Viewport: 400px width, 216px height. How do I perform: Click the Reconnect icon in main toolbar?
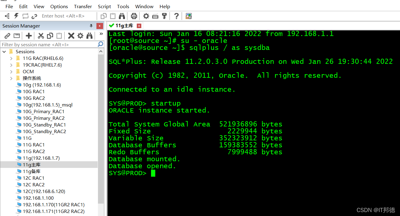click(25, 16)
